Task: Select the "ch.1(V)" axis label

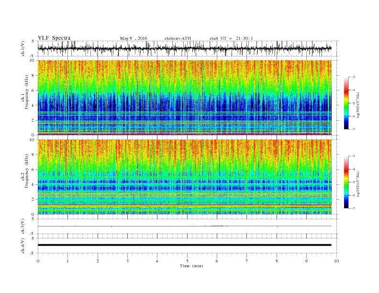Action: click(23, 48)
